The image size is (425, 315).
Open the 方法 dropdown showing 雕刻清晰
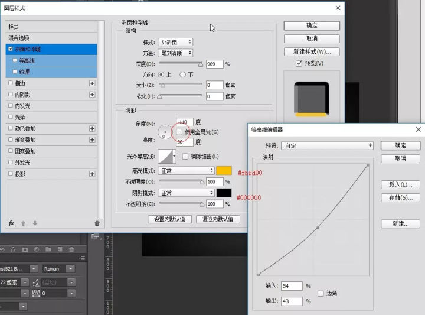(175, 53)
